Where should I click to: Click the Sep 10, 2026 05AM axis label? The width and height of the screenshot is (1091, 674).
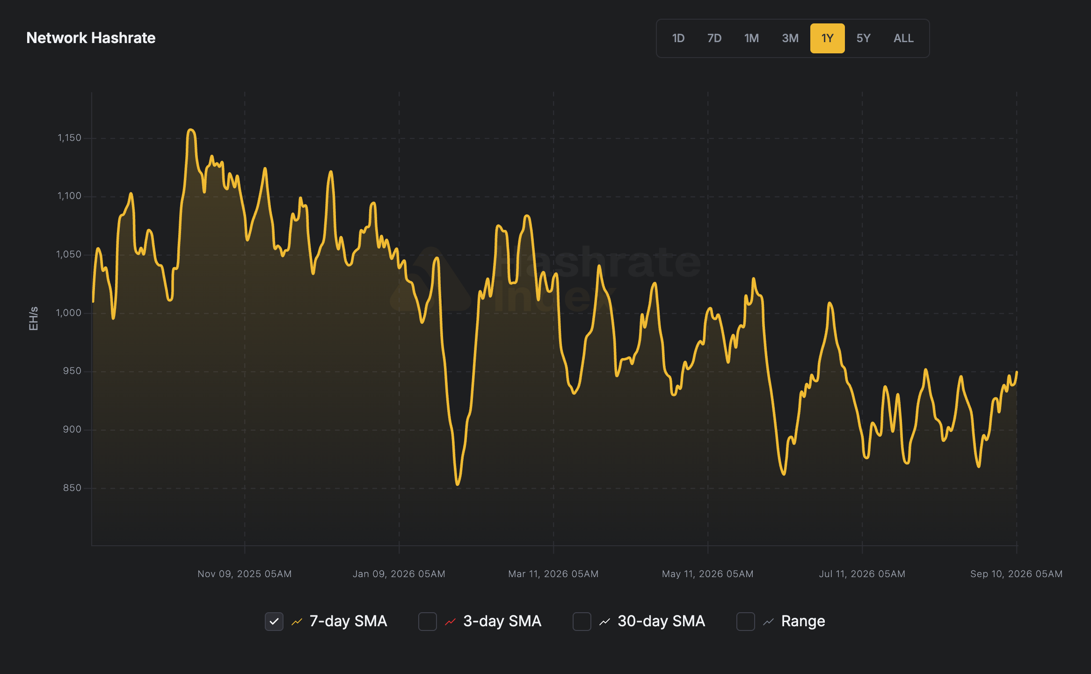[1016, 574]
